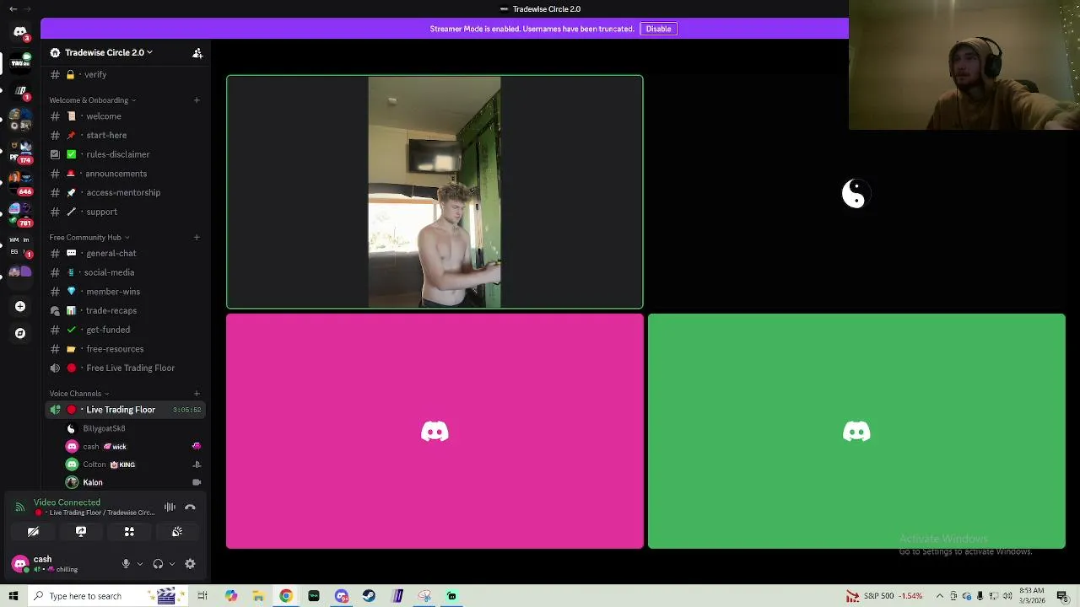Open the get-funded channel
This screenshot has width=1080, height=607.
125,330
